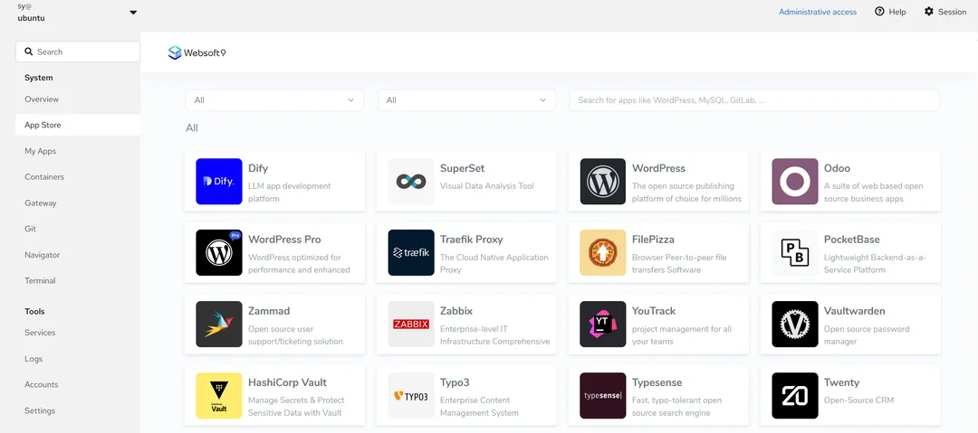Open the Vaultwarden app title

[855, 311]
